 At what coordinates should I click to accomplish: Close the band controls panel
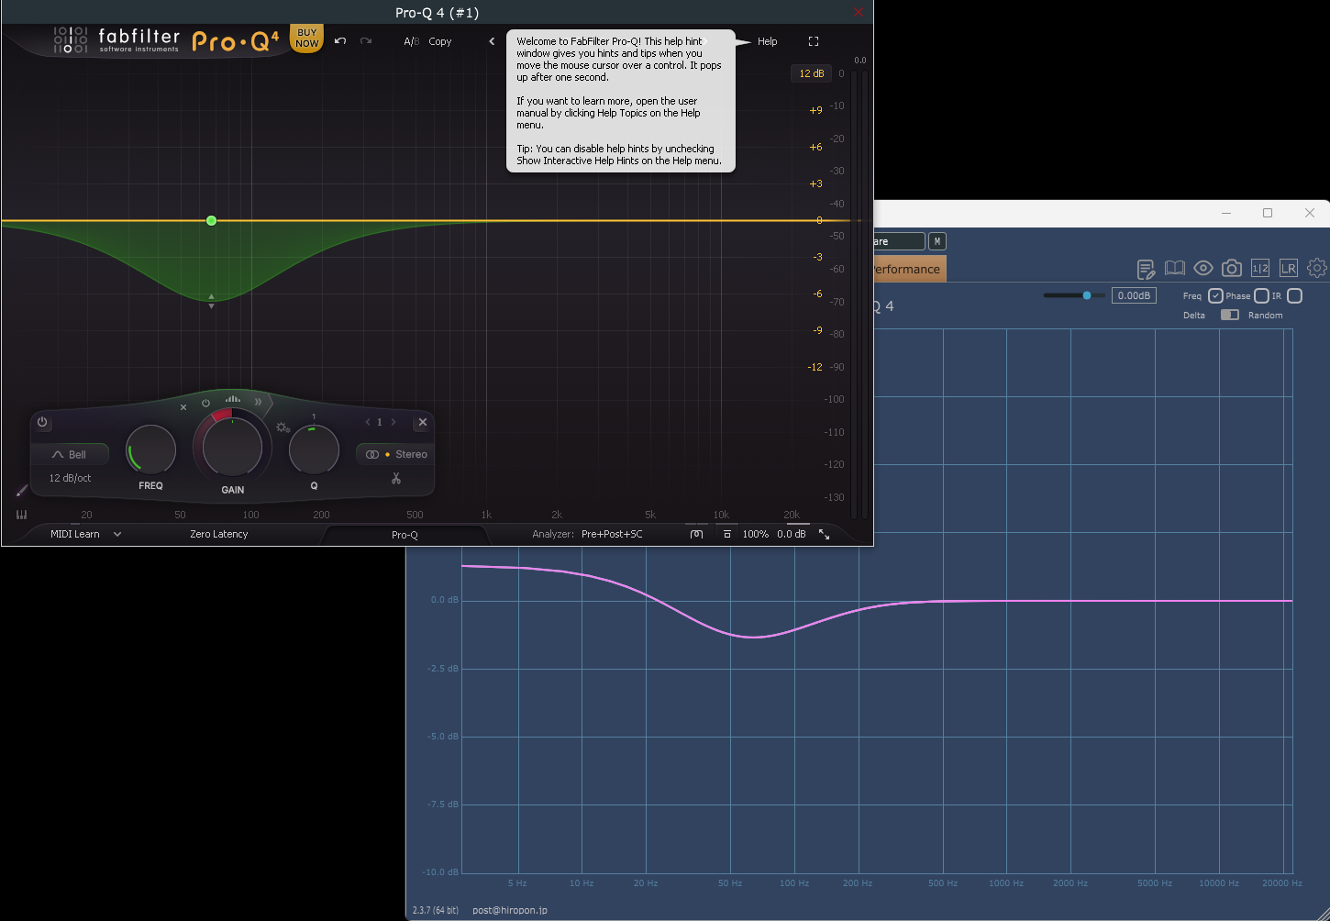pos(422,422)
